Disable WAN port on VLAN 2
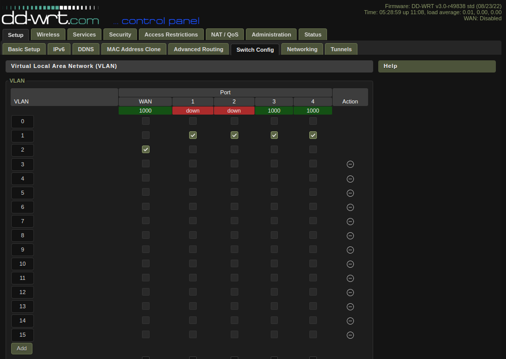 tap(146, 149)
